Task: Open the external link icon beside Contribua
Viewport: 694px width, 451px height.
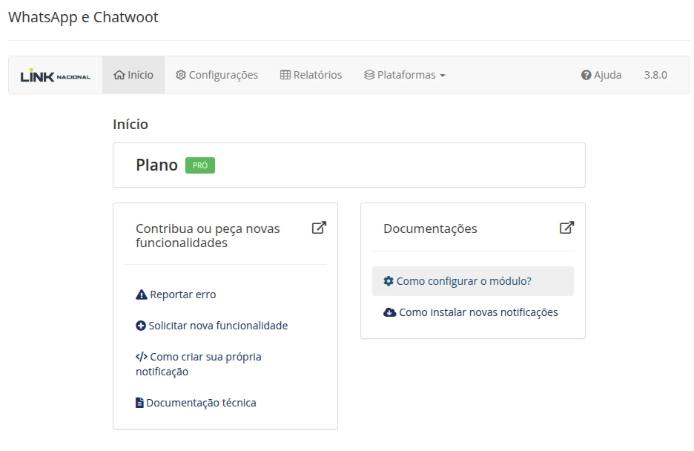Action: (319, 228)
